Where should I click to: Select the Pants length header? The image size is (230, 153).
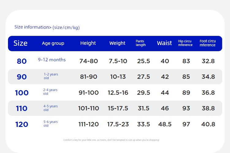[x=141, y=43]
